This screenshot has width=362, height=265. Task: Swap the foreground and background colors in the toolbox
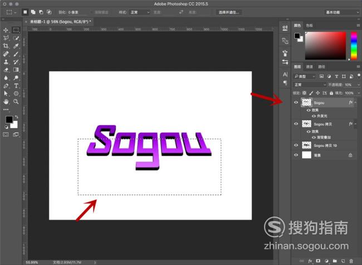coord(16,117)
